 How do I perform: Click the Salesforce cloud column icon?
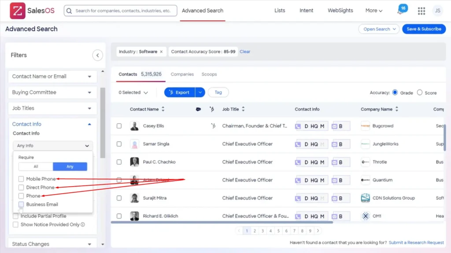198,109
